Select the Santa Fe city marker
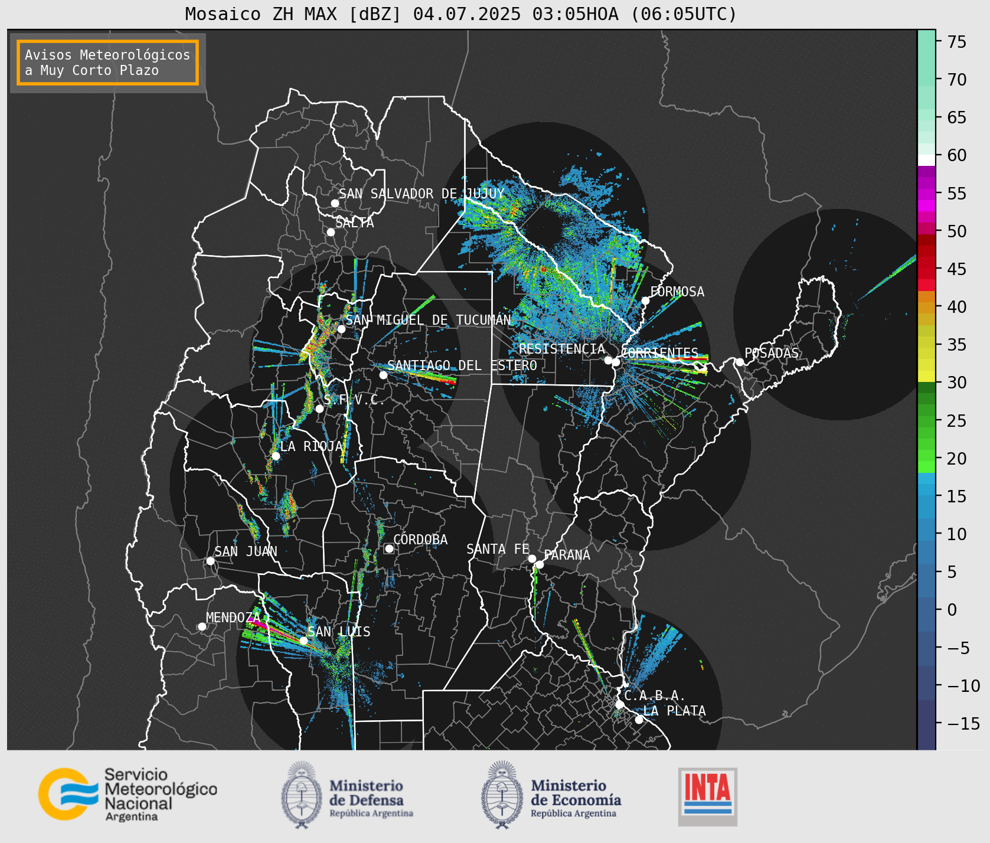 [532, 558]
